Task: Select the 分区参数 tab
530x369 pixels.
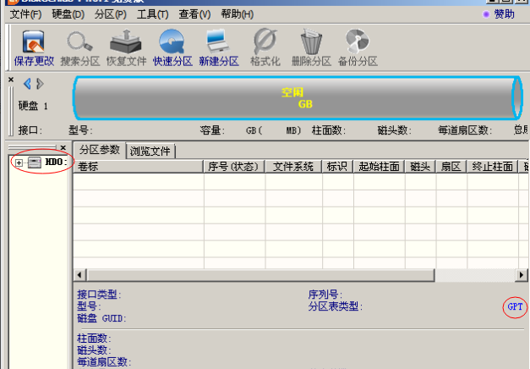Action: 100,151
